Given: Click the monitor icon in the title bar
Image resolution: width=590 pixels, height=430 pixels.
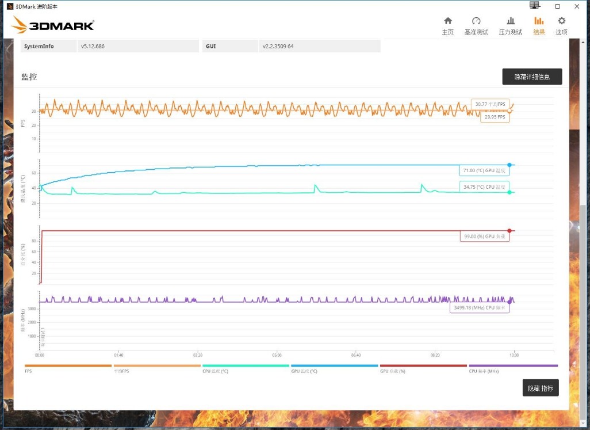Looking at the screenshot, I should click(534, 5).
